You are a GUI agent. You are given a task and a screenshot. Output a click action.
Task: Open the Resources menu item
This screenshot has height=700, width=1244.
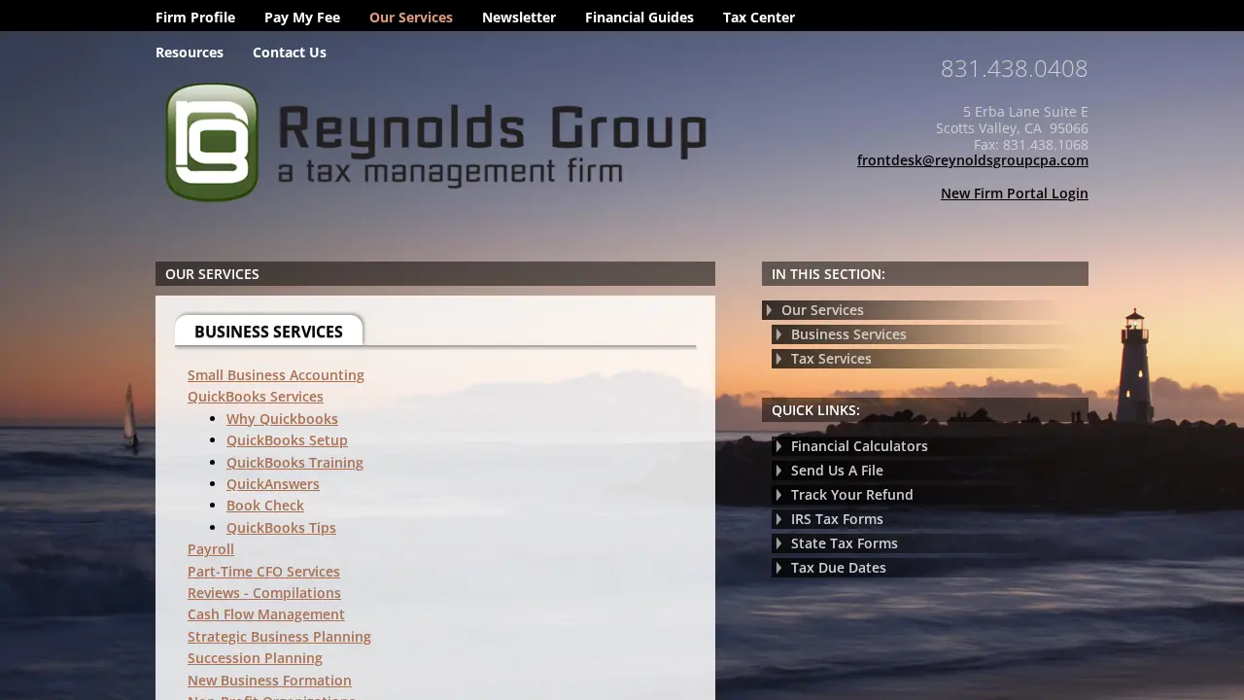tap(190, 52)
